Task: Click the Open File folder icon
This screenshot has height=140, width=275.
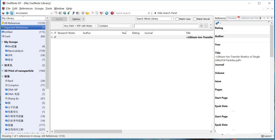Action: (87, 13)
